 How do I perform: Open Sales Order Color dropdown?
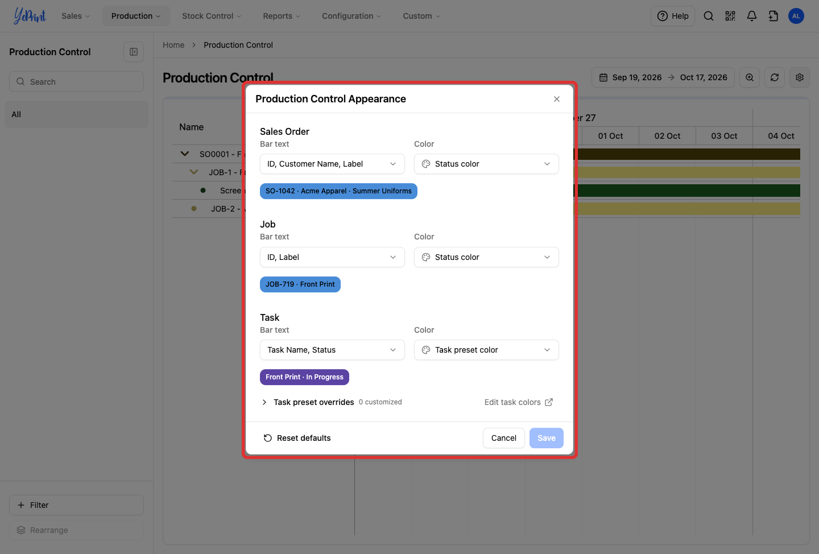(x=486, y=164)
